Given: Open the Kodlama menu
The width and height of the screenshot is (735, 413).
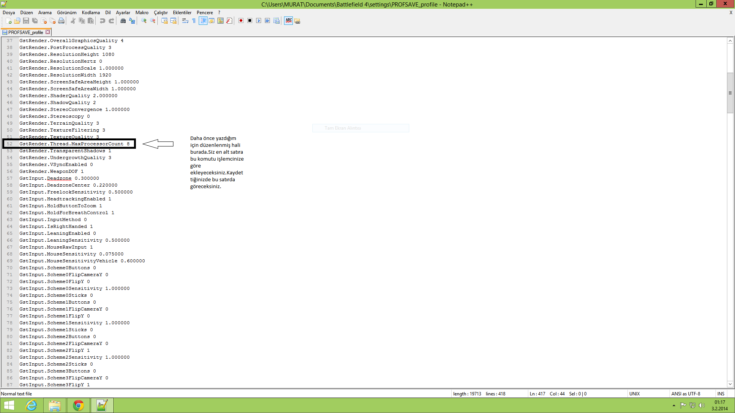Looking at the screenshot, I should [91, 13].
